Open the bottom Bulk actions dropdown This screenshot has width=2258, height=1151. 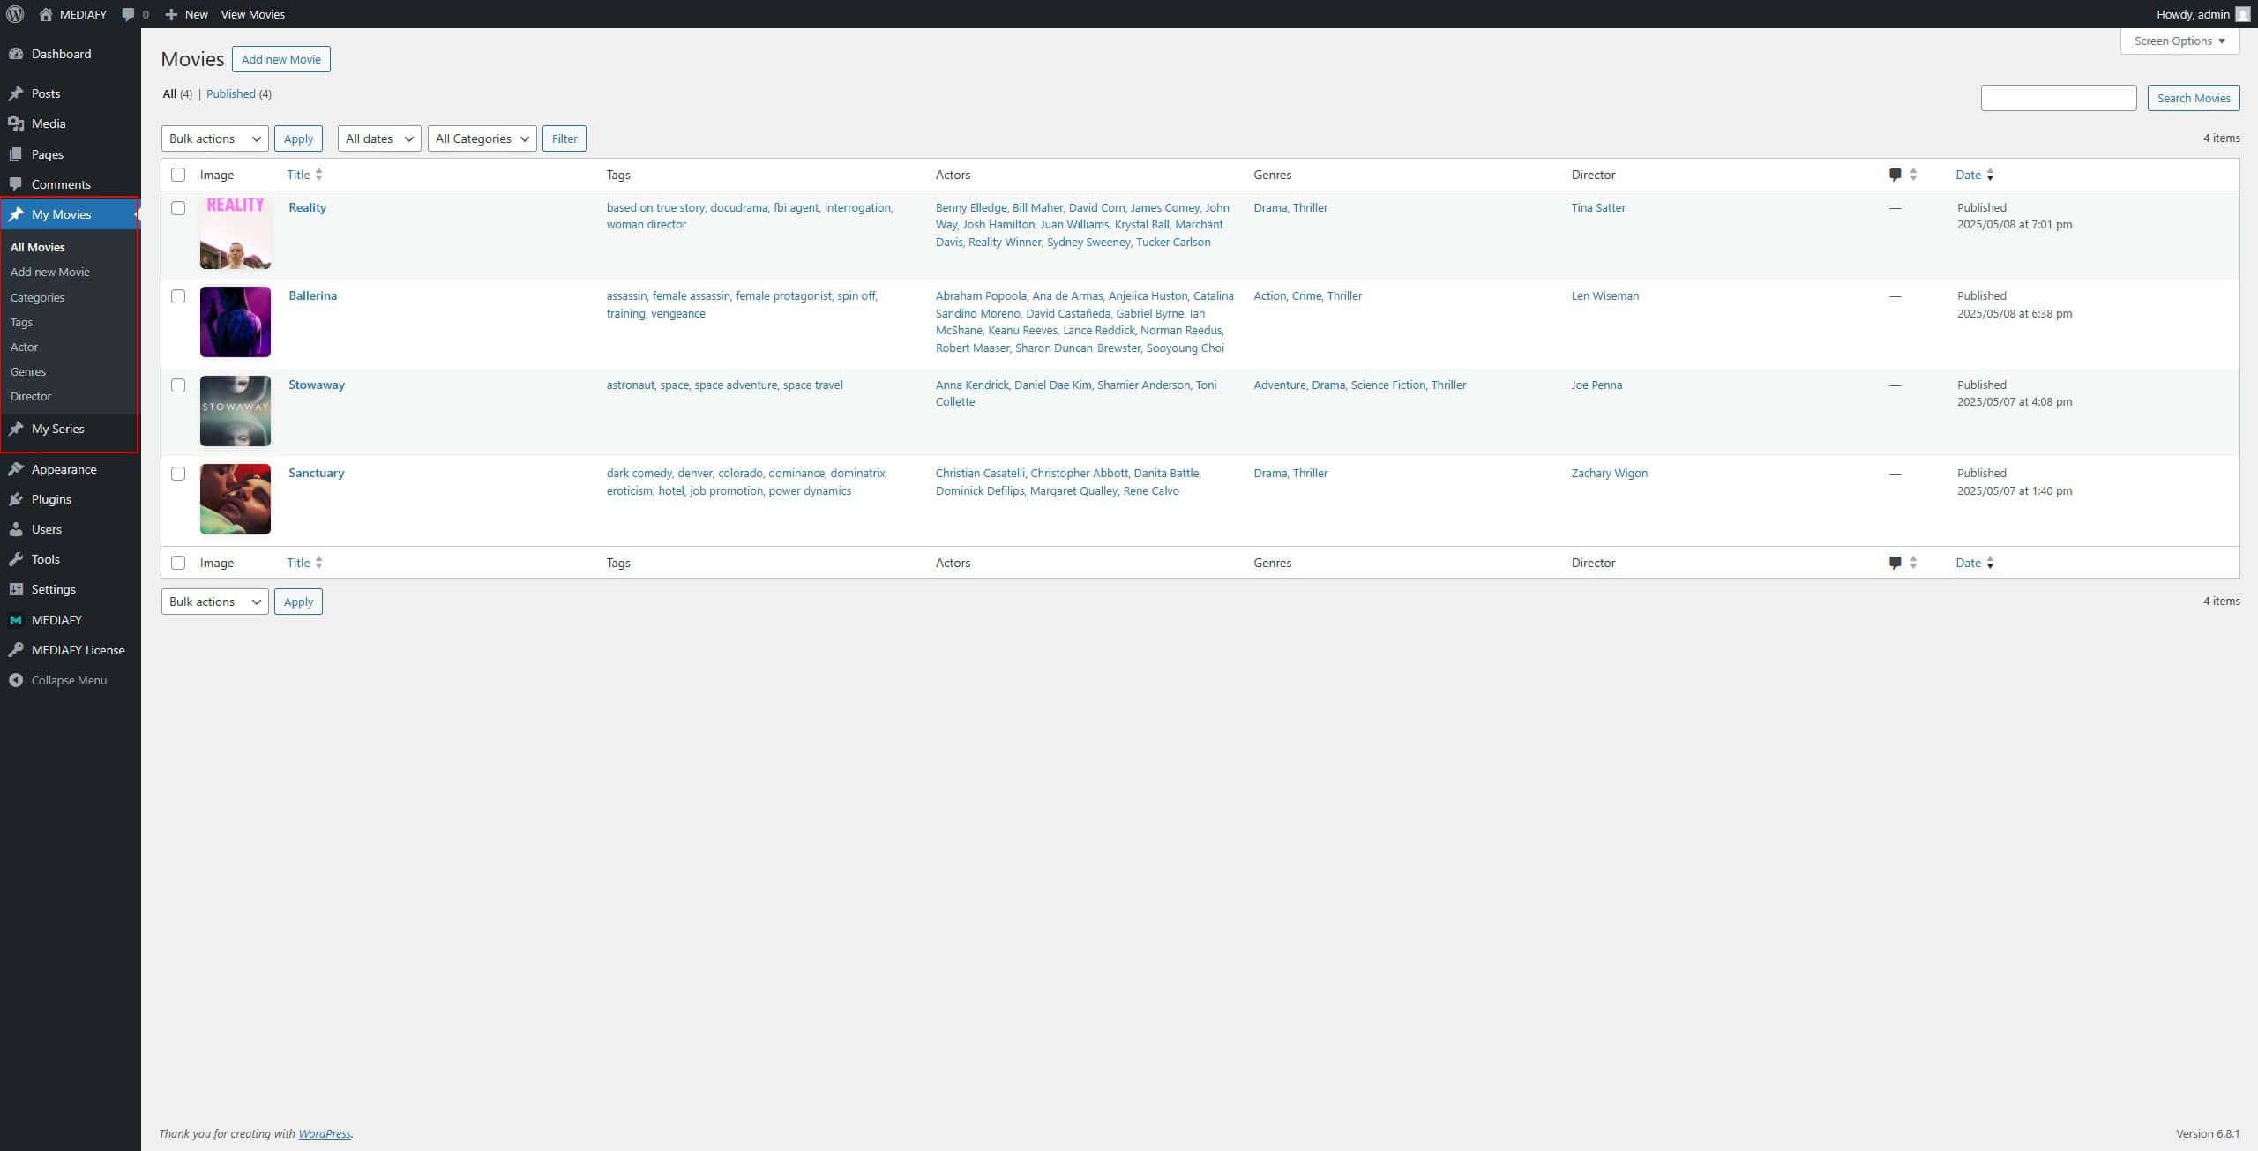tap(215, 602)
